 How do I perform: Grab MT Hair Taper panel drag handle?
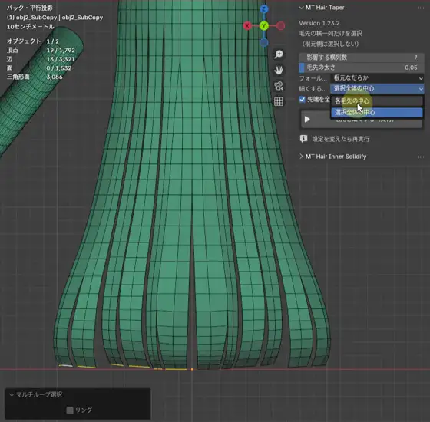[421, 8]
